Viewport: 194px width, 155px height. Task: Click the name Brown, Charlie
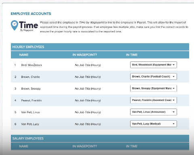tap(30, 77)
